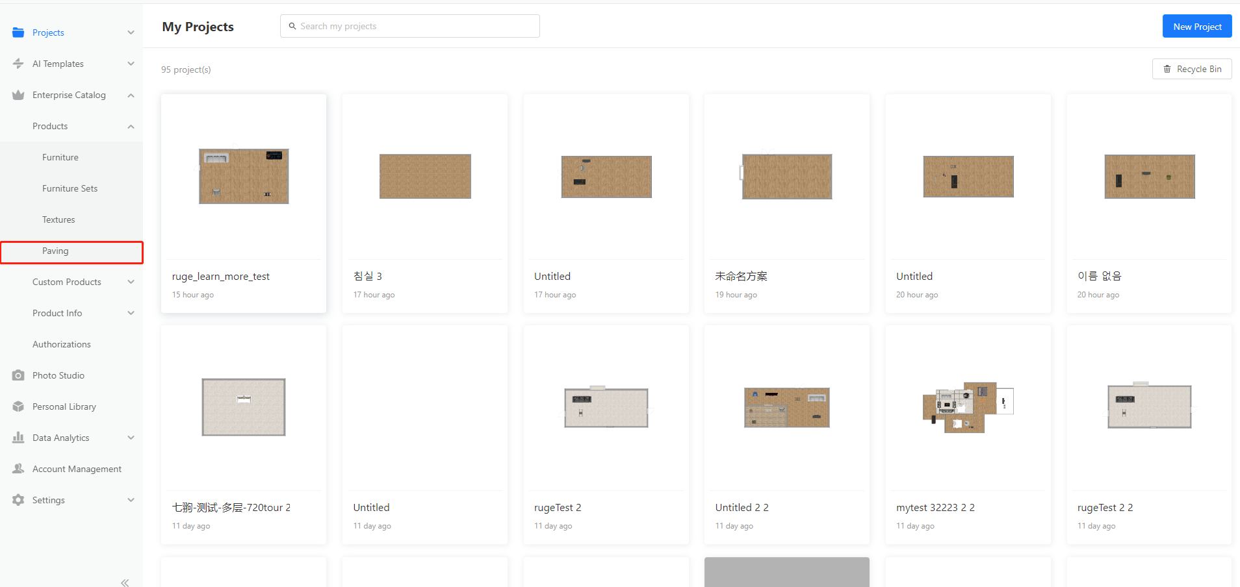Expand the Custom Products submenu chevron
The height and width of the screenshot is (587, 1240).
(131, 282)
